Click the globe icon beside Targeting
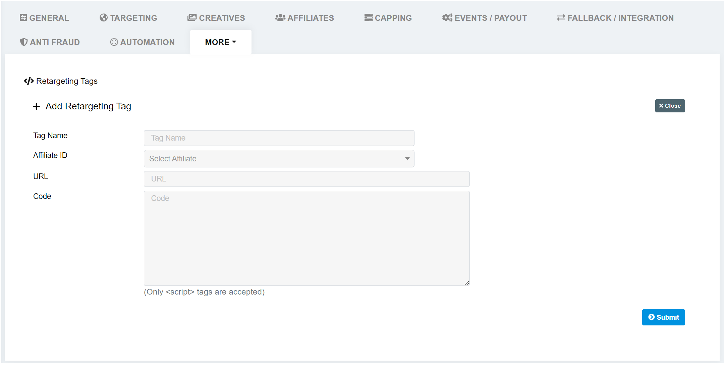 [104, 18]
